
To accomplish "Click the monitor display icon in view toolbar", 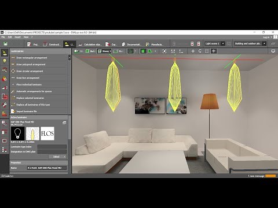I will (x=273, y=51).
